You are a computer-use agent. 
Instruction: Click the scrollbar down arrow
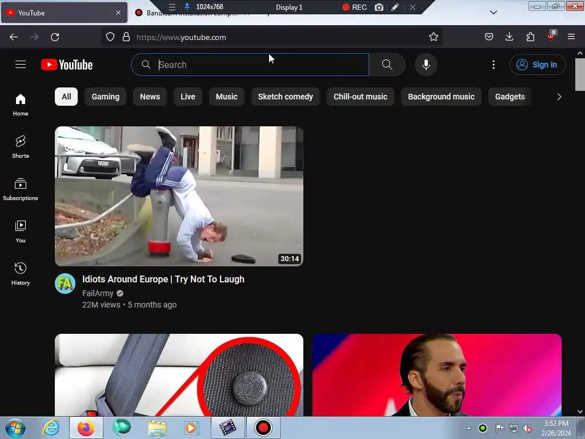point(580,412)
